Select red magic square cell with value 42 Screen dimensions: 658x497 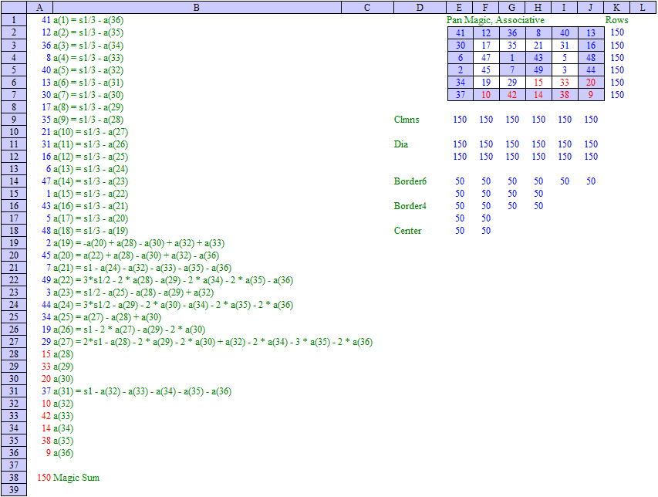click(512, 94)
